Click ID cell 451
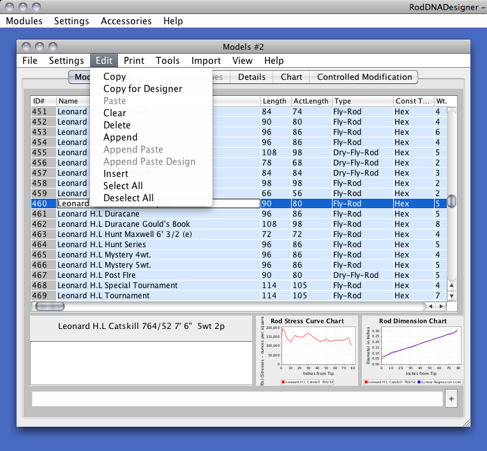487x451 pixels. [43, 112]
